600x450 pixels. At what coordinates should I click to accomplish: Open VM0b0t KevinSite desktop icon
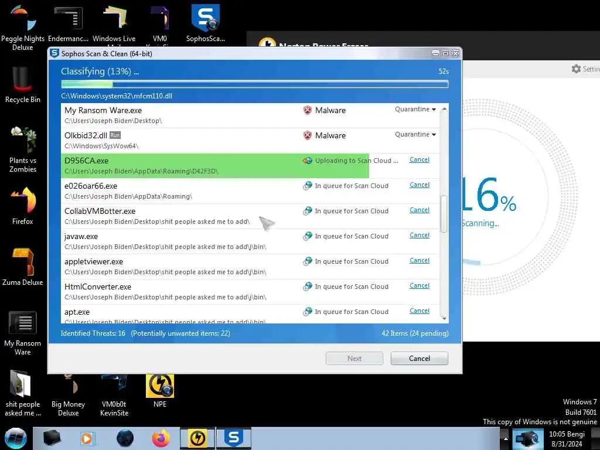click(x=114, y=396)
